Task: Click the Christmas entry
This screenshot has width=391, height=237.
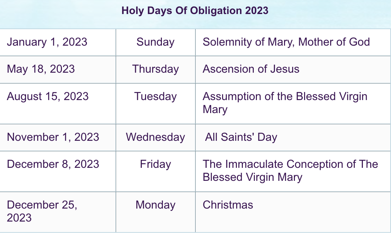Action: [228, 205]
